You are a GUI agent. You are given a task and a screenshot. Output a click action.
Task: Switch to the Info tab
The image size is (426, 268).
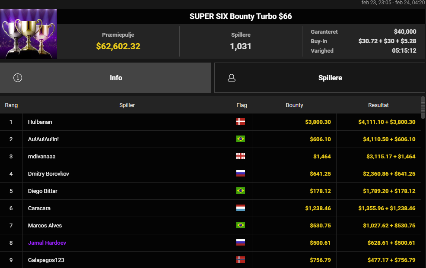[116, 78]
